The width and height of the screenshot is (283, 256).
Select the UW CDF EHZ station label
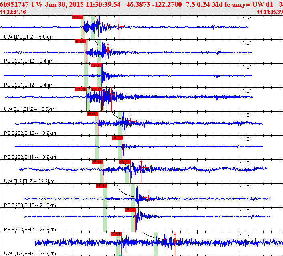click(30, 253)
